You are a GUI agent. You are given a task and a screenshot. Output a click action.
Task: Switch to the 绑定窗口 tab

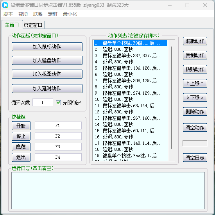pyautogui.click(x=33, y=25)
